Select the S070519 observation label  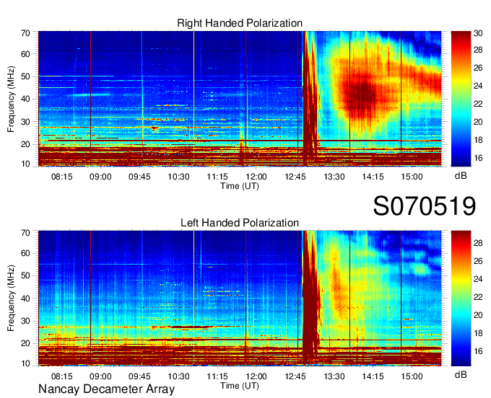click(425, 206)
